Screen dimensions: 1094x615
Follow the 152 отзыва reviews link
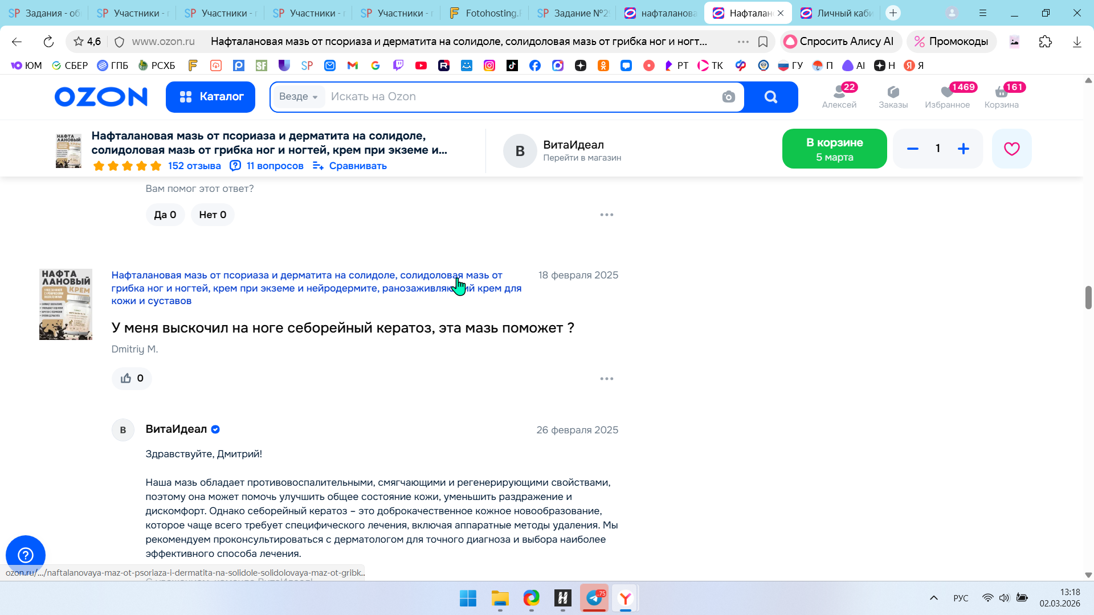click(x=194, y=166)
